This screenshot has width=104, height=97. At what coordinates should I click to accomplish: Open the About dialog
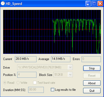(92, 83)
